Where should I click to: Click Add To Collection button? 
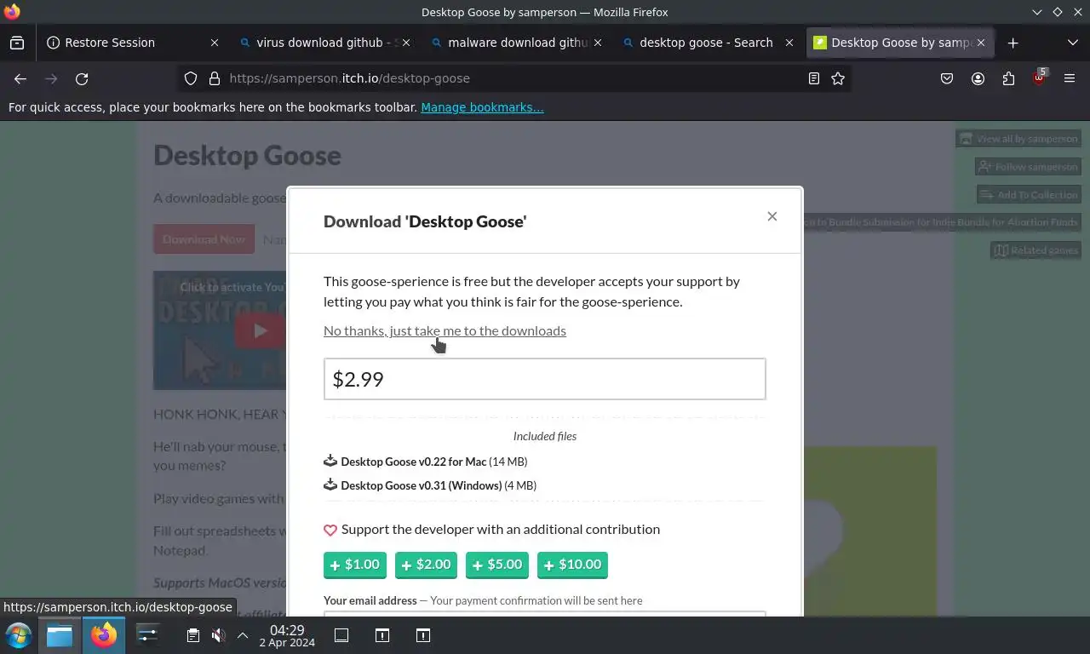(1029, 195)
